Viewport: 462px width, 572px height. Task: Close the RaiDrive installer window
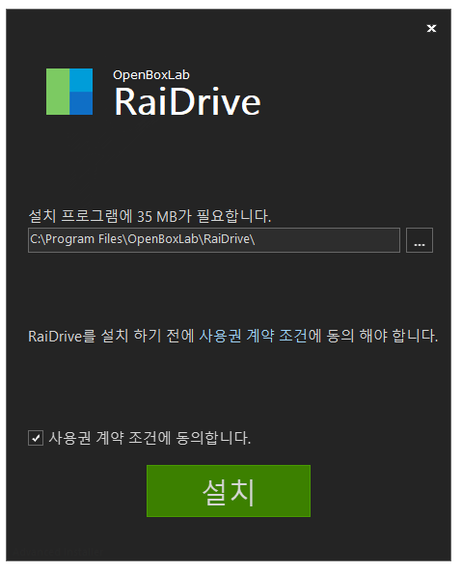431,28
